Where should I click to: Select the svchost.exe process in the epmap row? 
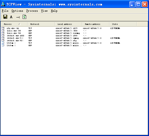pos(15,38)
